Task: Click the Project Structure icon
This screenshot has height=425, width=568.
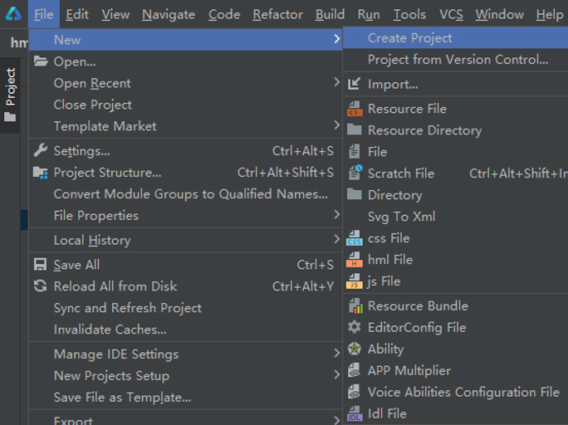Action: click(40, 173)
